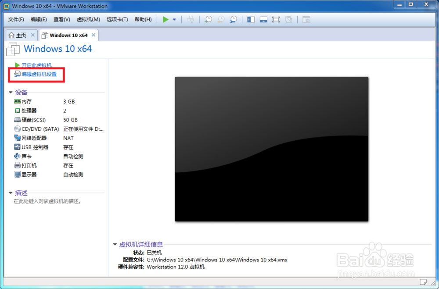
Task: Click the message log icon in status bar
Action: point(423,282)
